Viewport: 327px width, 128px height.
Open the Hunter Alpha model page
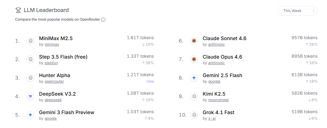[55, 76]
